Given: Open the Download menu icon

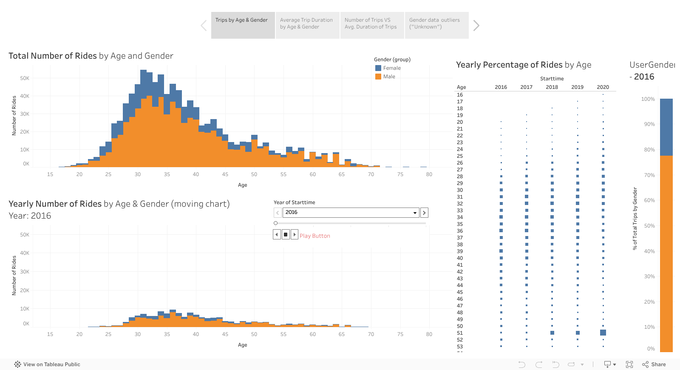Looking at the screenshot, I should click(608, 364).
